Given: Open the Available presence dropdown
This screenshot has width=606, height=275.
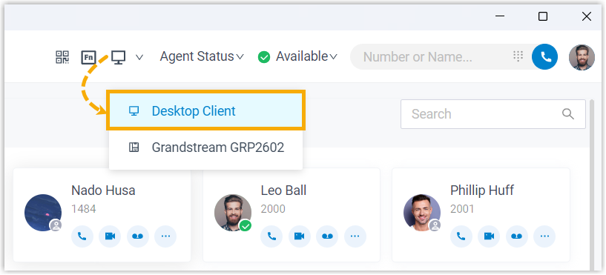Looking at the screenshot, I should (x=297, y=57).
